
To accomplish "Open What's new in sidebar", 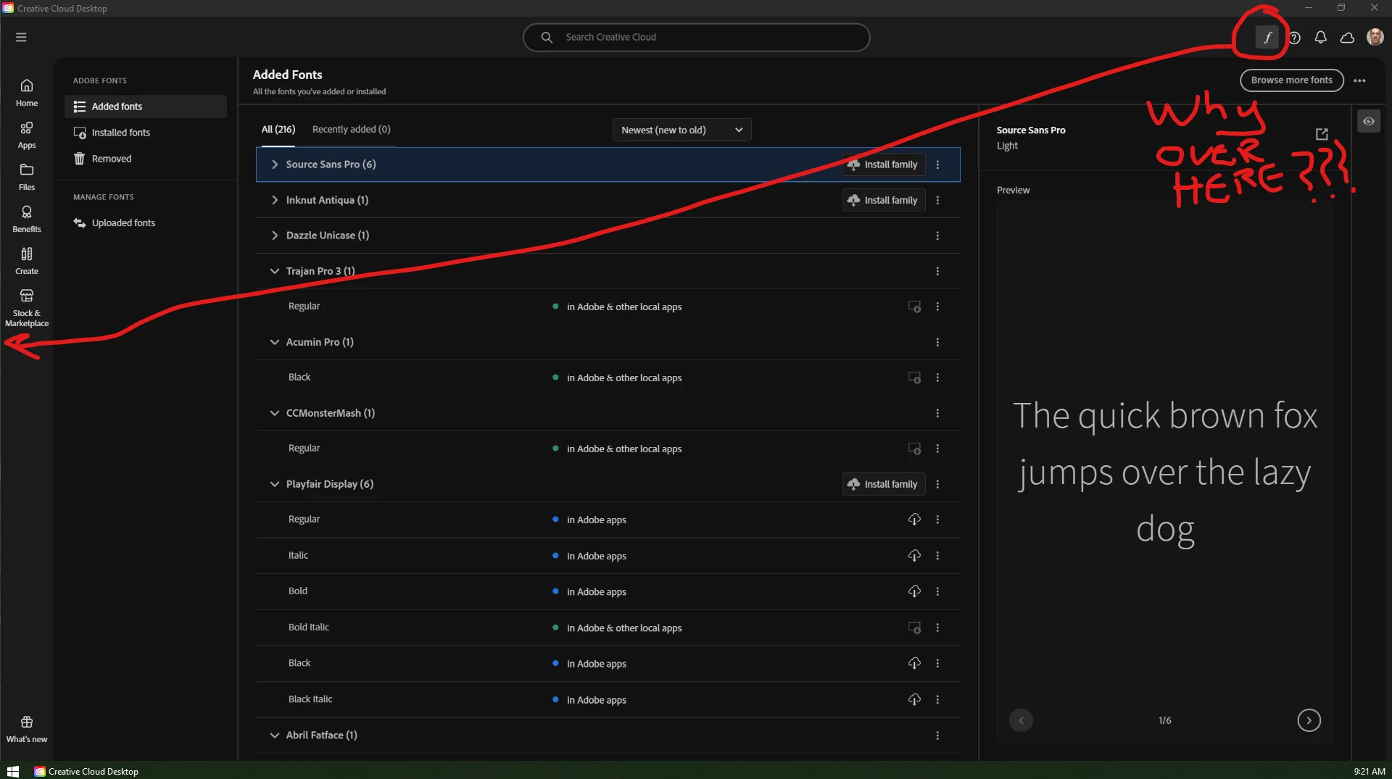I will [x=27, y=729].
